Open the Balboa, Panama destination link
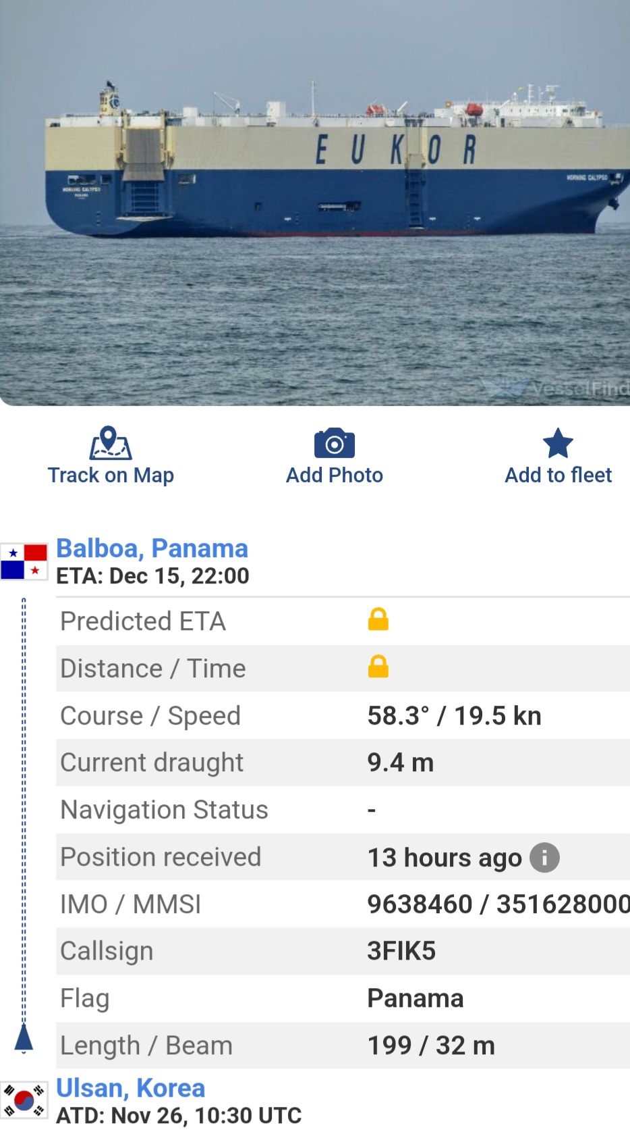The height and width of the screenshot is (1138, 630). [152, 548]
